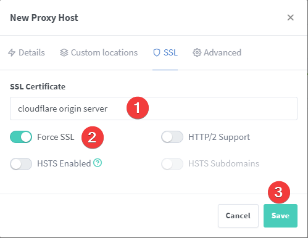This screenshot has height=238, width=308.
Task: Save the new proxy host
Action: [x=280, y=216]
